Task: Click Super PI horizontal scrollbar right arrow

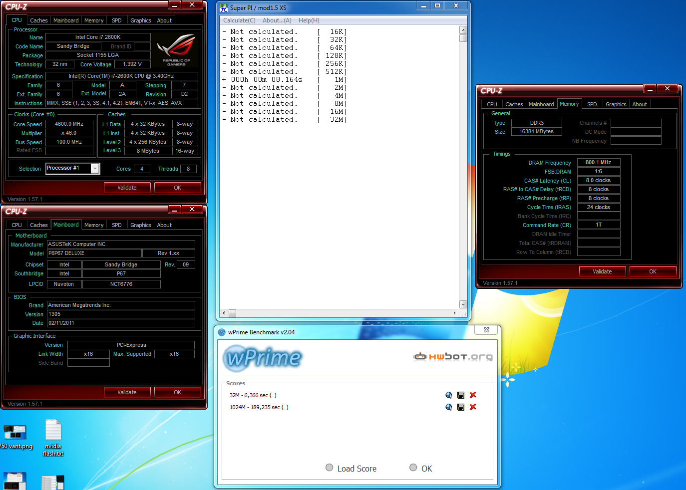Action: tap(454, 313)
